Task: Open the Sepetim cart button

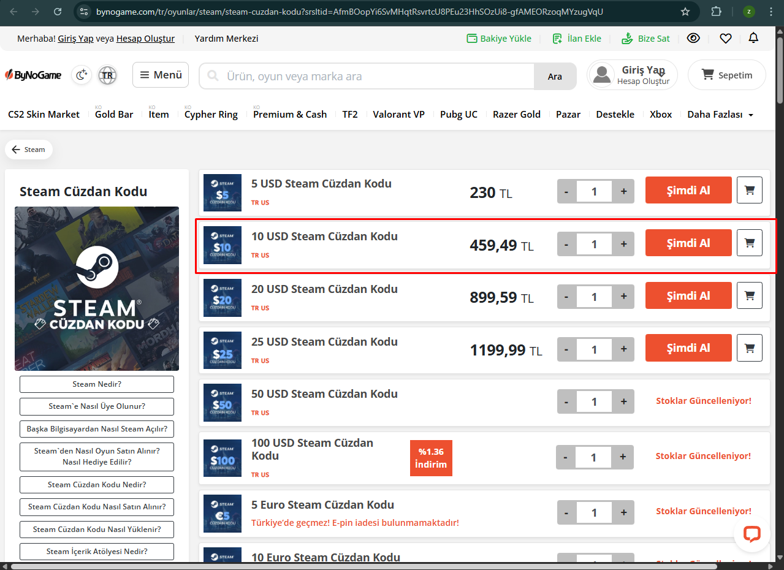Action: pos(727,75)
